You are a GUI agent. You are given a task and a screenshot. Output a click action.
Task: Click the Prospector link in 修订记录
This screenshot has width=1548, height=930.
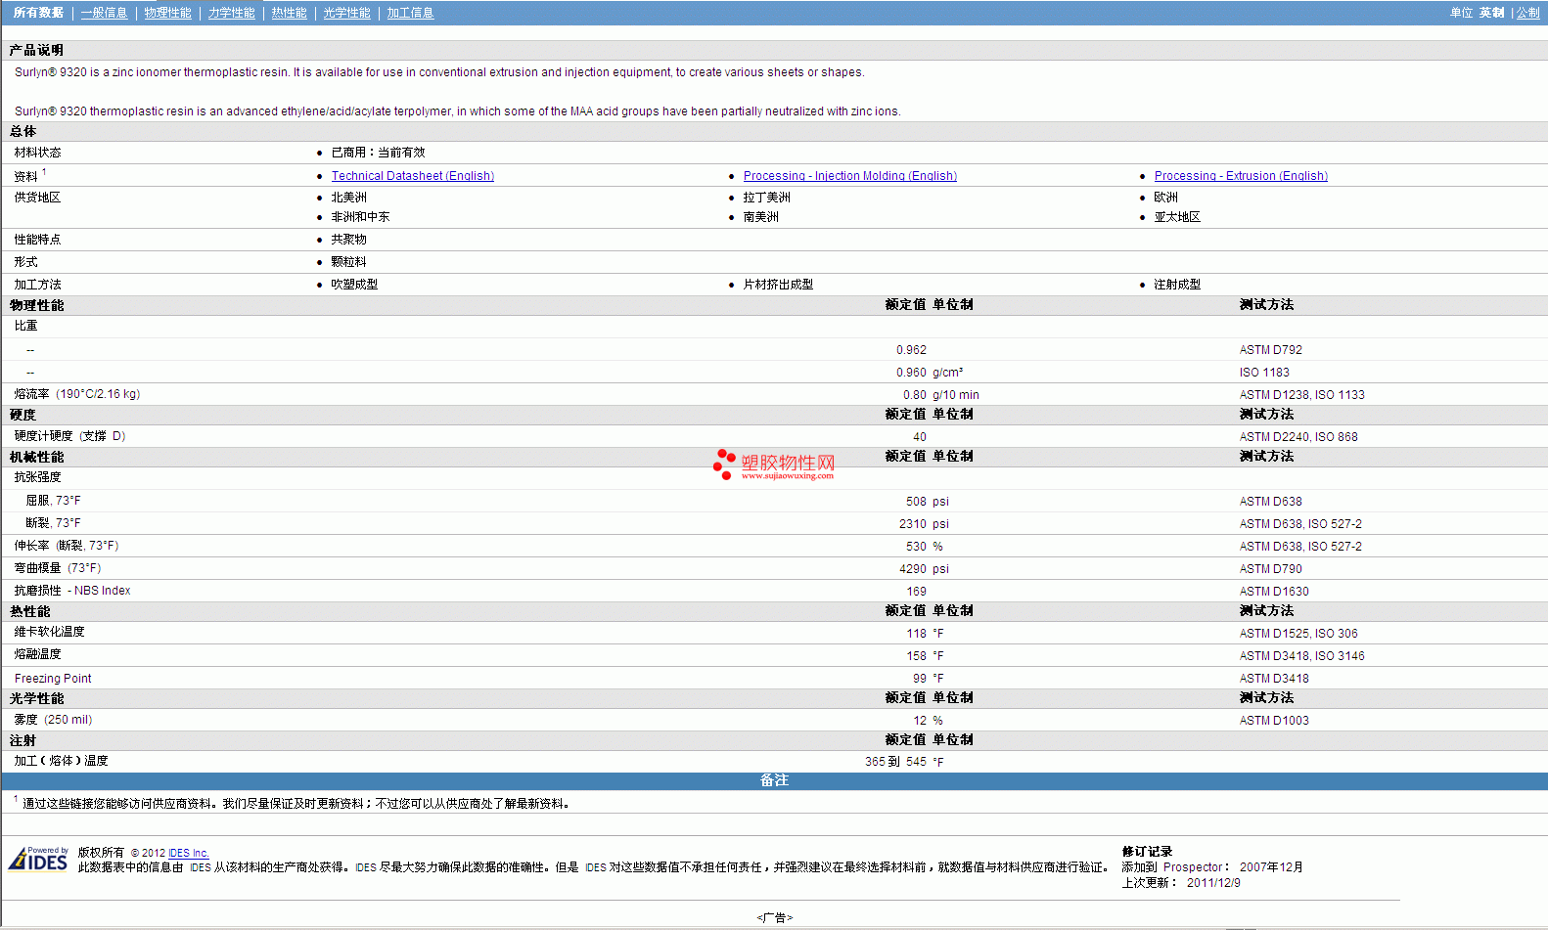(x=1193, y=867)
